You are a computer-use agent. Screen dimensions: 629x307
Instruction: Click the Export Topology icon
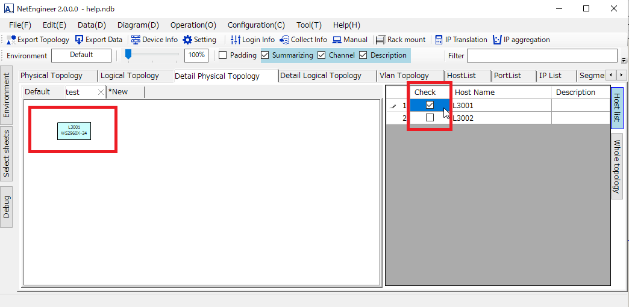coord(11,40)
